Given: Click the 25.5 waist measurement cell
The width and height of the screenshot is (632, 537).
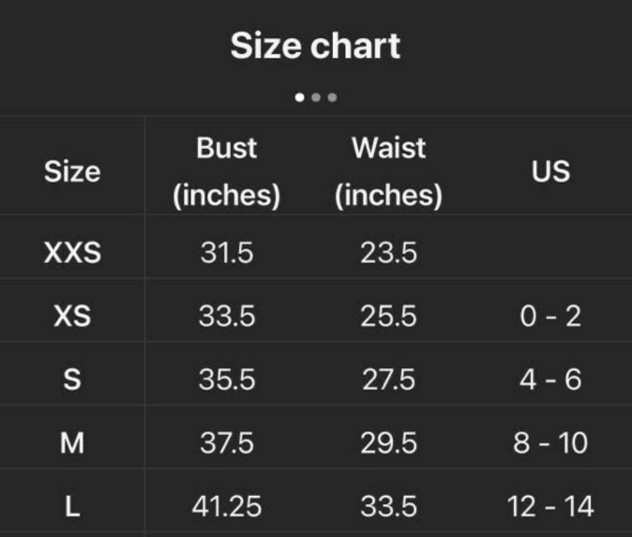Looking at the screenshot, I should tap(388, 316).
